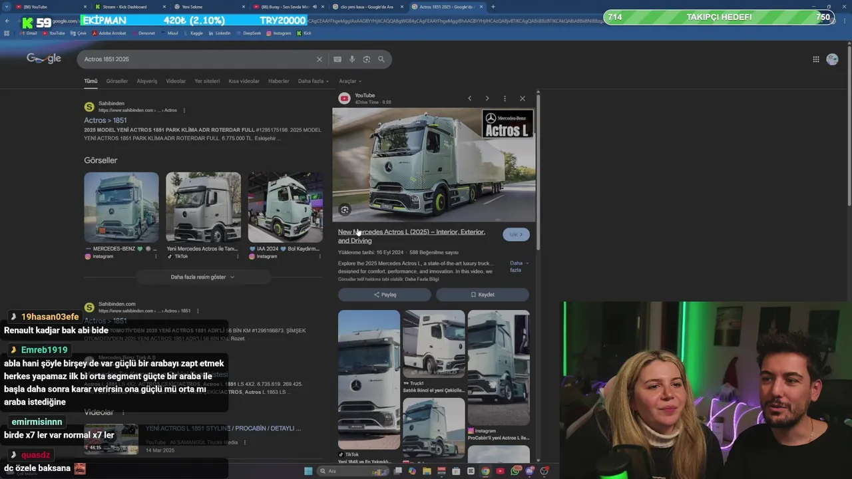This screenshot has height=479, width=852.
Task: Open the on-screen keyboard in search bar
Action: 337,59
